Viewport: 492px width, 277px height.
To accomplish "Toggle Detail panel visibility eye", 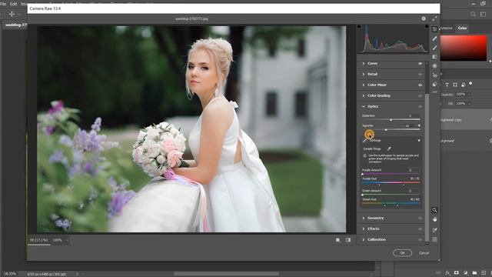I will [x=420, y=75].
